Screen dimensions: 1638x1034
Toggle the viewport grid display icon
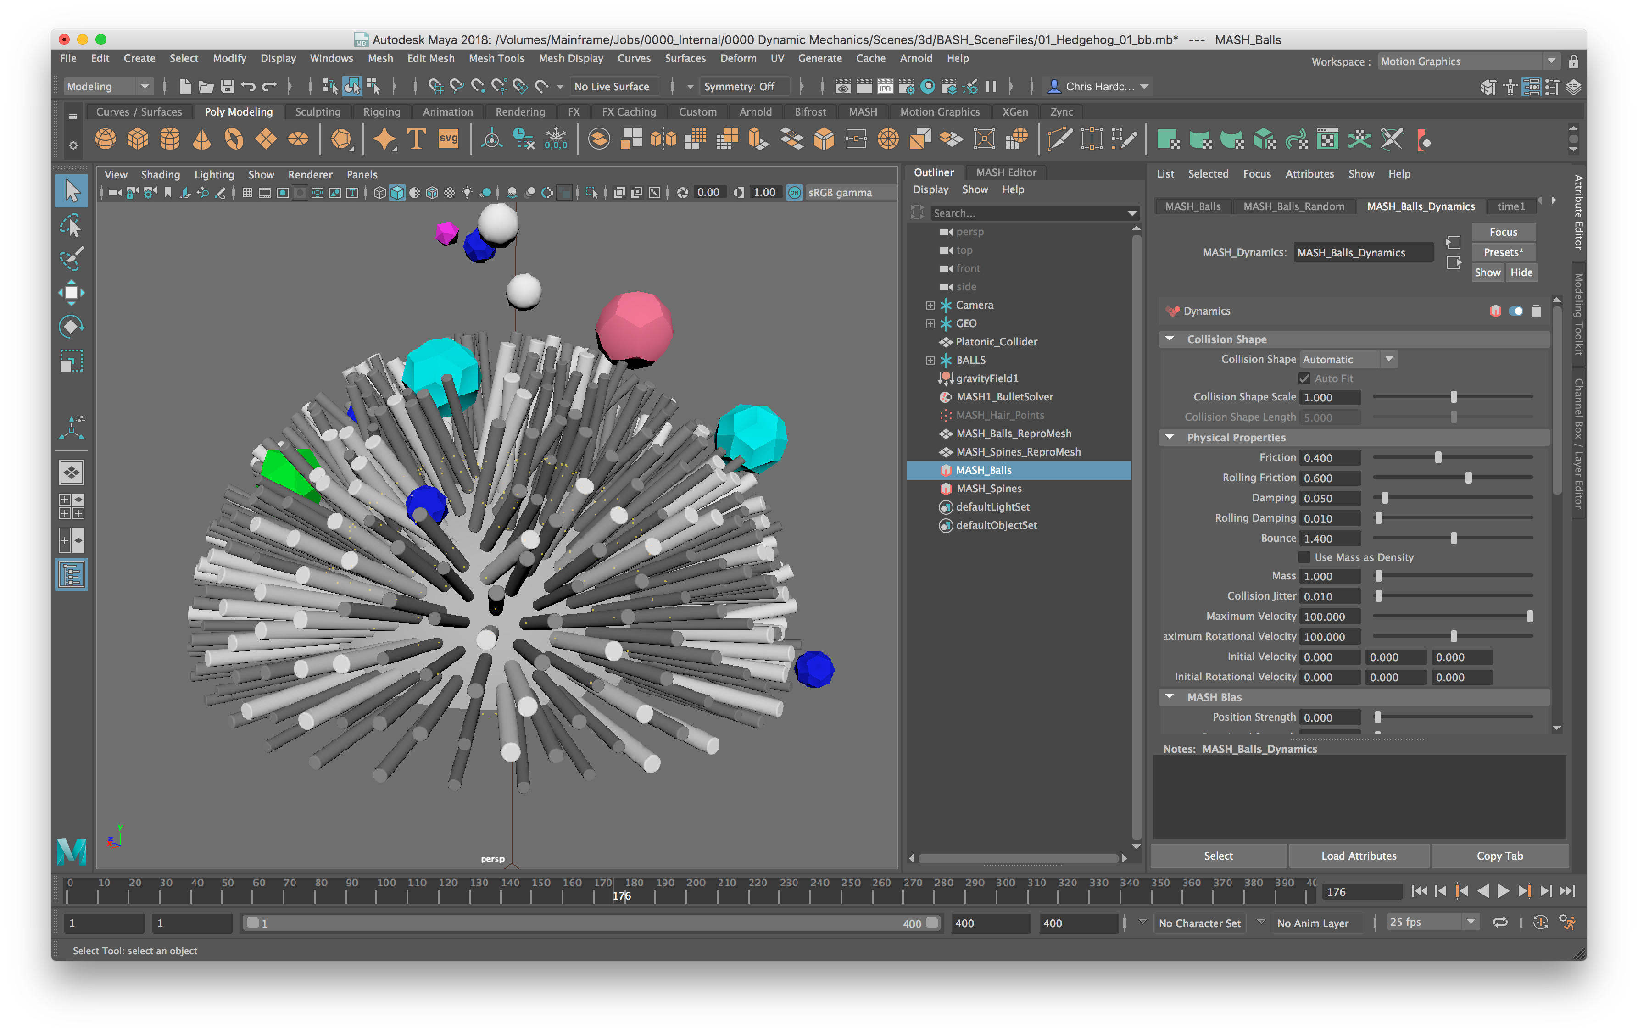pyautogui.click(x=248, y=193)
